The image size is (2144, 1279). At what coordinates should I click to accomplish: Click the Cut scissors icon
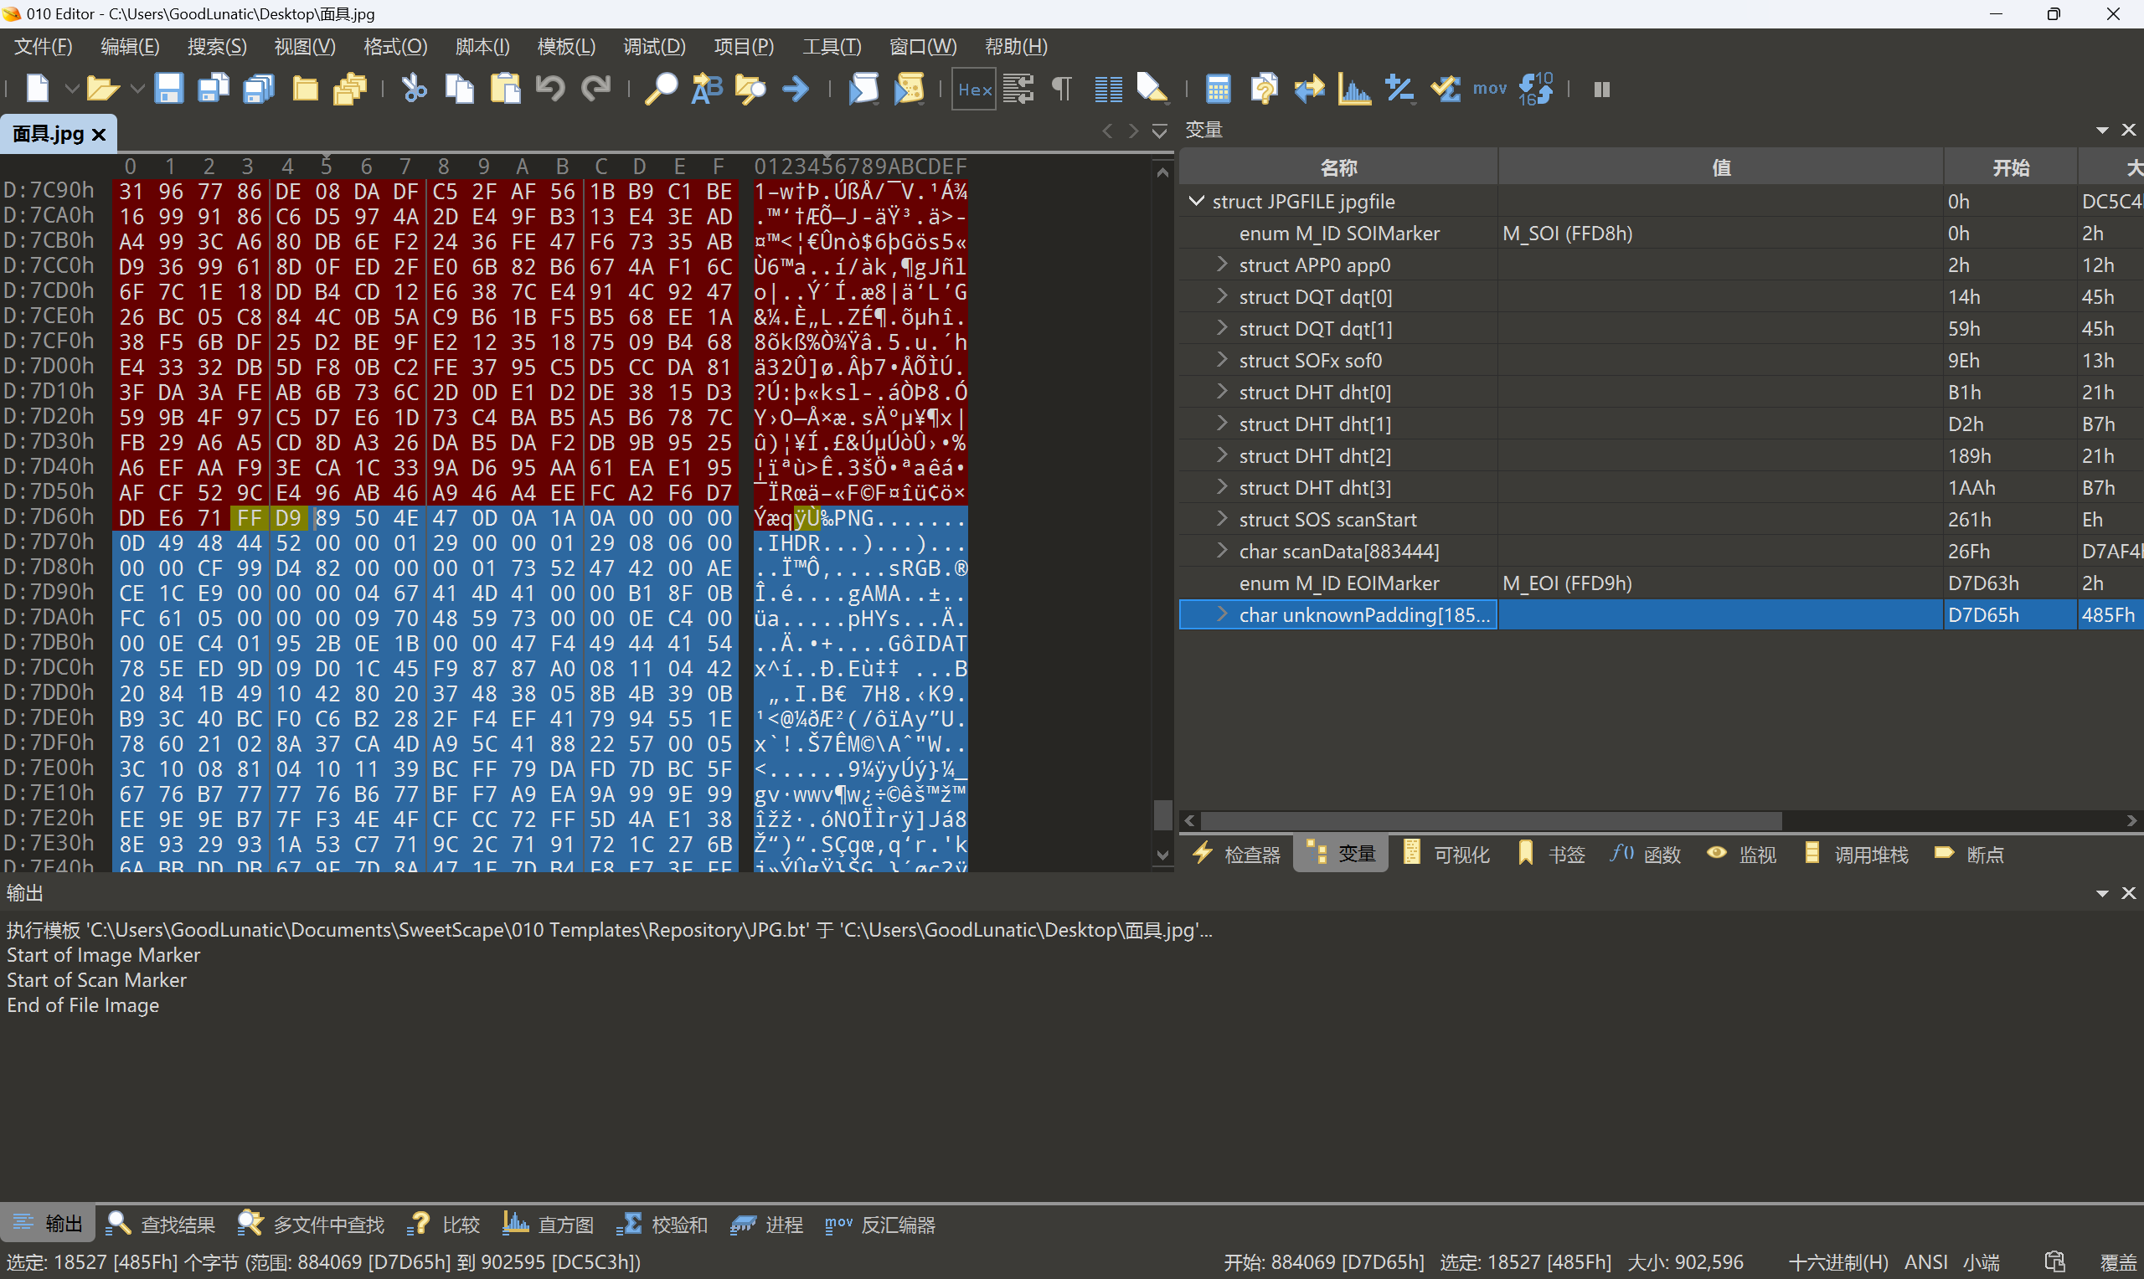point(415,89)
